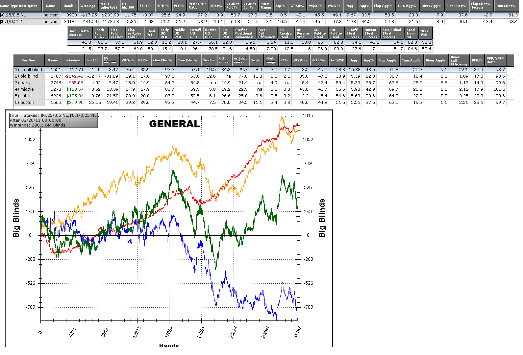523x355 pixels.
Task: Sort by Turn CBet% Success column
Action: tap(79, 33)
